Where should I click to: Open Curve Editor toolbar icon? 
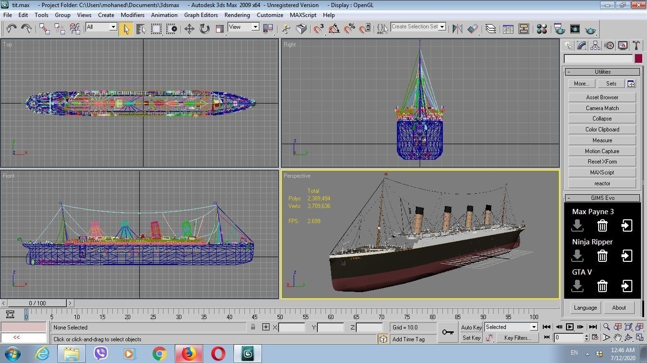508,29
